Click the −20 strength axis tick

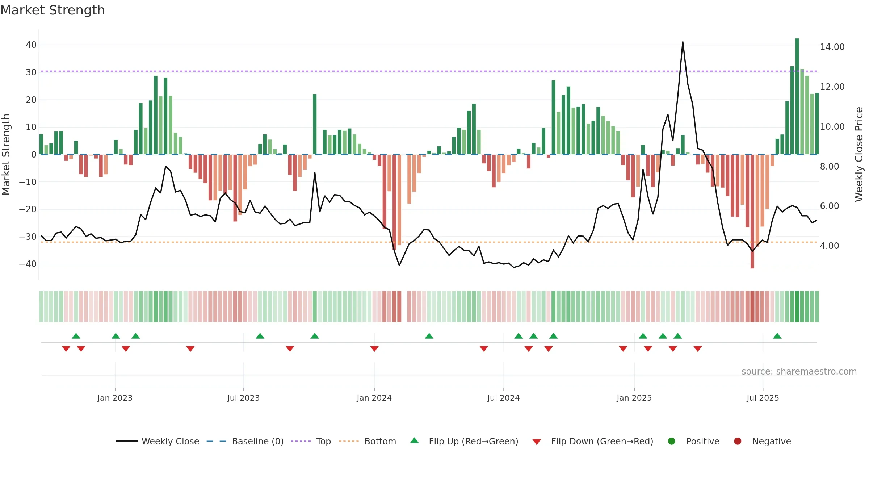(x=28, y=209)
